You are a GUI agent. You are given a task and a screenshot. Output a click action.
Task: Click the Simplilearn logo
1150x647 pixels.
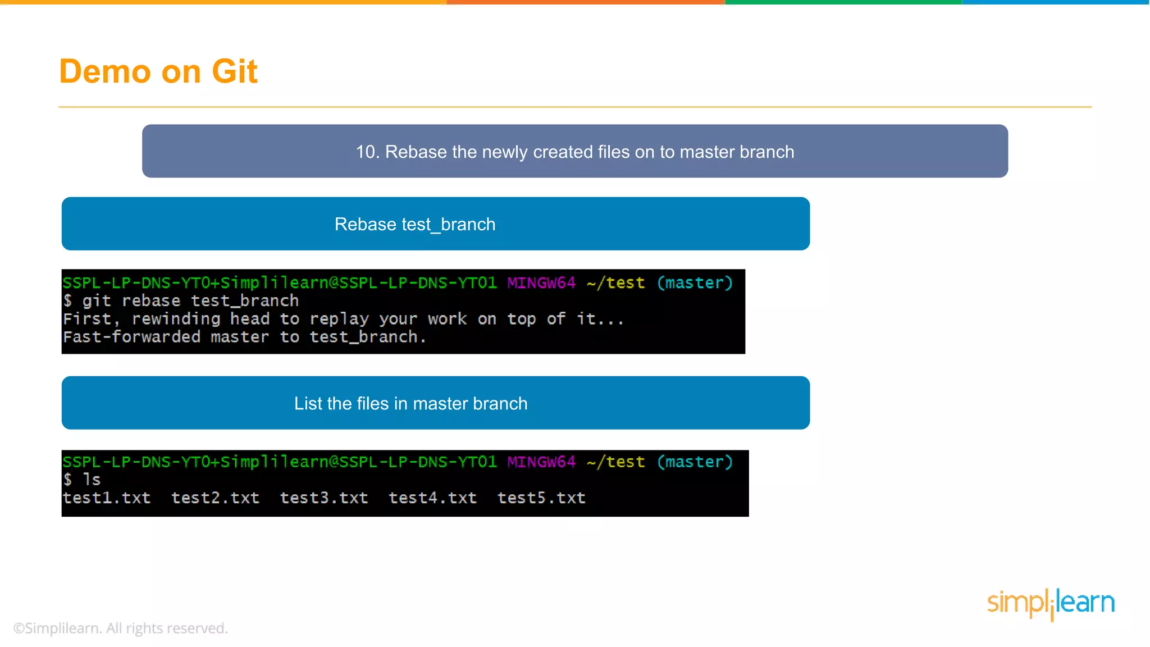[x=1051, y=604]
